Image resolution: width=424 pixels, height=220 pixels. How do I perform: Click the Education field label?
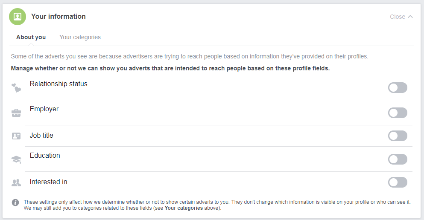[x=45, y=156]
